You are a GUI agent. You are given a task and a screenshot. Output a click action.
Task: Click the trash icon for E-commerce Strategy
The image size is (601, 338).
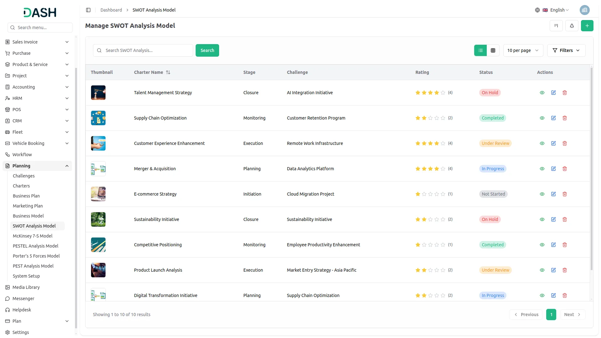coord(565,194)
